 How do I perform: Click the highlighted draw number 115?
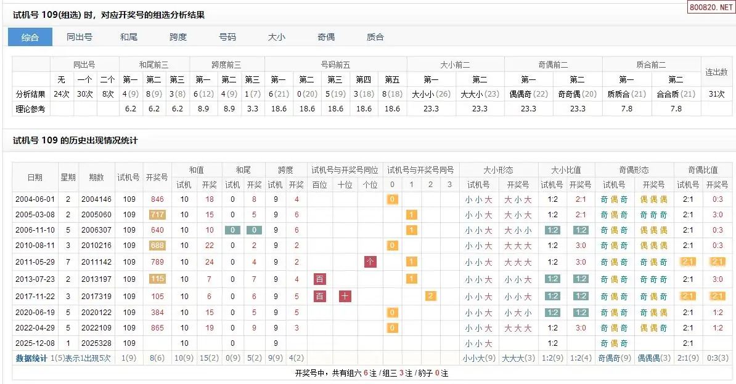click(157, 279)
